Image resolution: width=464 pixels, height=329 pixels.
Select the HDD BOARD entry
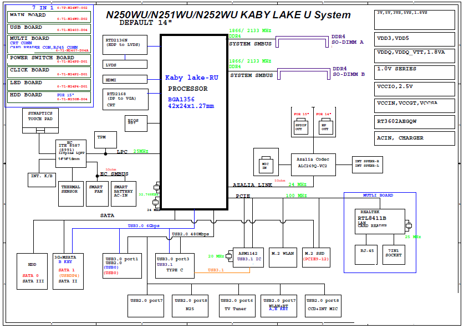tap(49, 97)
